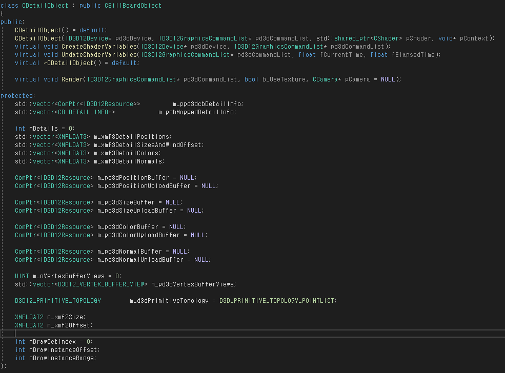Click pContext parameter in constructor
505x373 pixels.
click(x=474, y=38)
